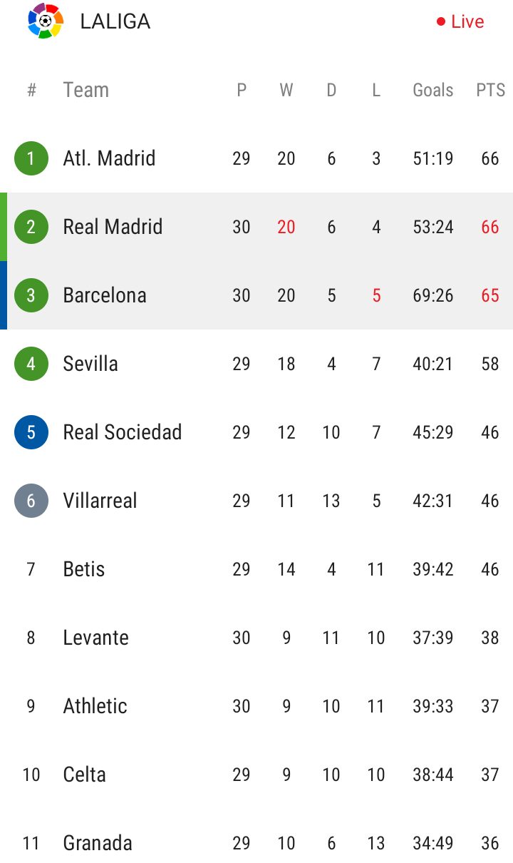The width and height of the screenshot is (513, 863).
Task: Select Real Sociedad team name
Action: [x=123, y=432]
